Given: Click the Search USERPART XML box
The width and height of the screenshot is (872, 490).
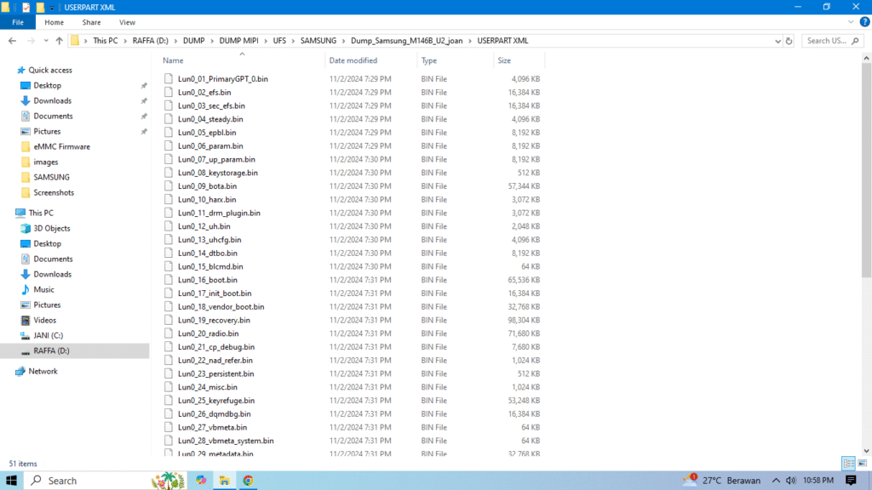Looking at the screenshot, I should (833, 41).
